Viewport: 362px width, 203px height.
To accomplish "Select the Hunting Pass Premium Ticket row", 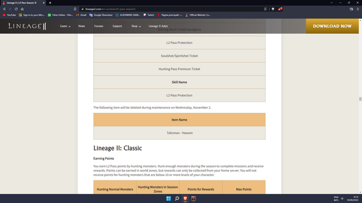I will [x=179, y=69].
